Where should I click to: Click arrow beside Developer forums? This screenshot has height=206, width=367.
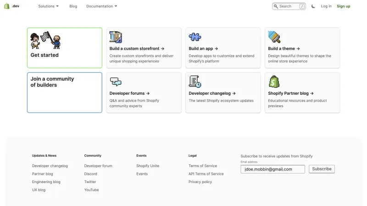coord(148,93)
